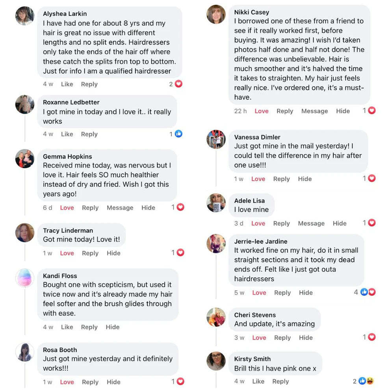Click the heart reaction on Rosa Booth's comment

pos(180,381)
